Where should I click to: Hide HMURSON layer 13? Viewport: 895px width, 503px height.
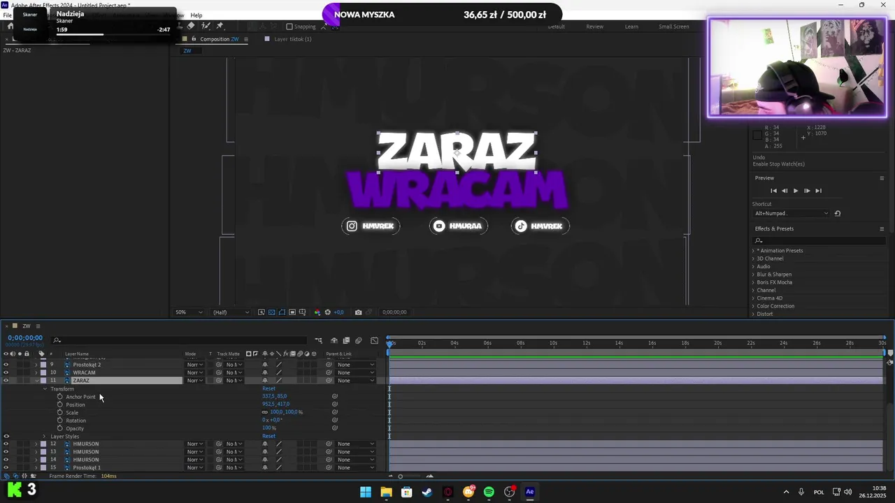(6, 452)
